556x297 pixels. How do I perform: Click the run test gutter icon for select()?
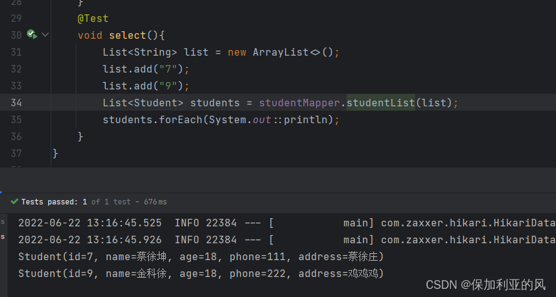[32, 35]
